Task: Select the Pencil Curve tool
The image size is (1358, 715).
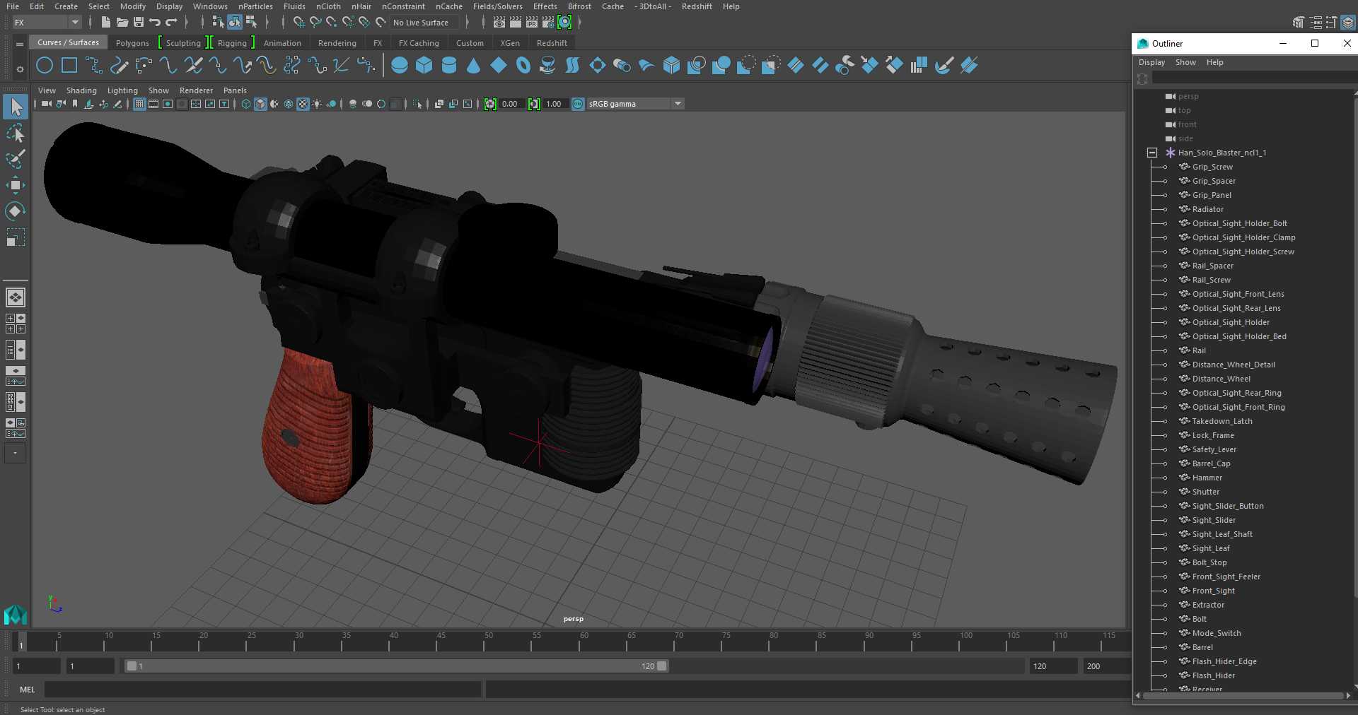Action: (119, 66)
